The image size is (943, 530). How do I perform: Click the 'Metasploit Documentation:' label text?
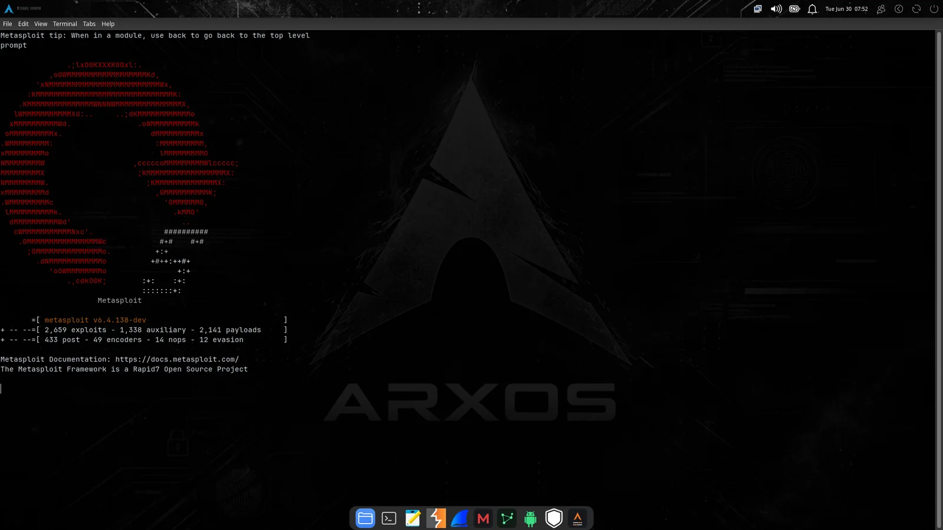point(55,359)
